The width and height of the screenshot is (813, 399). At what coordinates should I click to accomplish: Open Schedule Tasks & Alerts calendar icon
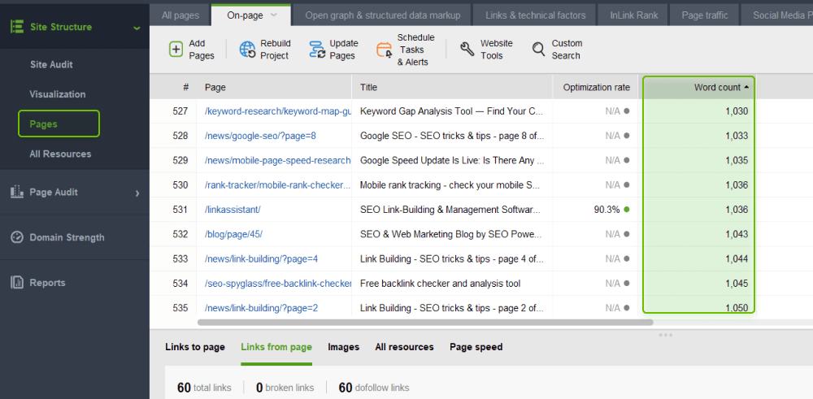385,50
